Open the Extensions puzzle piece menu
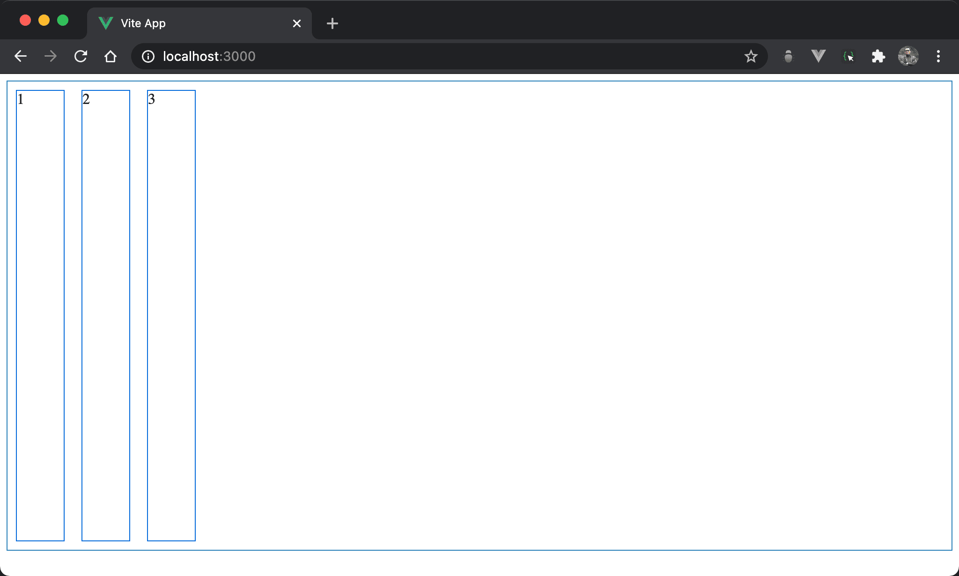Image resolution: width=959 pixels, height=576 pixels. click(878, 57)
